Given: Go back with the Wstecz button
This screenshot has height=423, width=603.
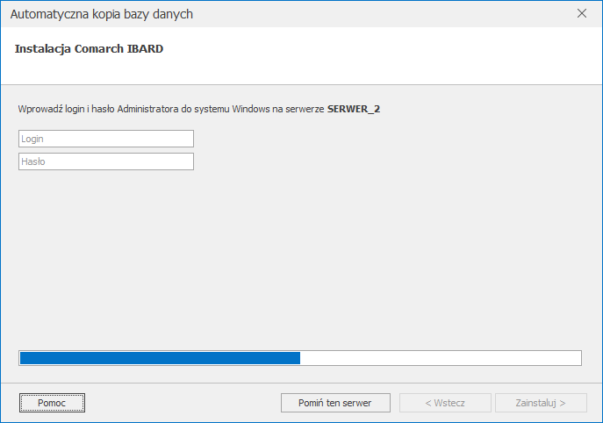Looking at the screenshot, I should pyautogui.click(x=445, y=403).
